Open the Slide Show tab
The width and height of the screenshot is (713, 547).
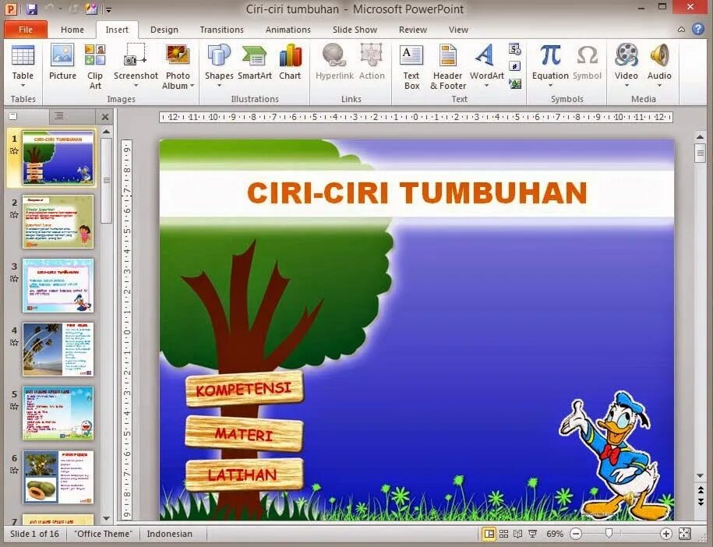[355, 30]
